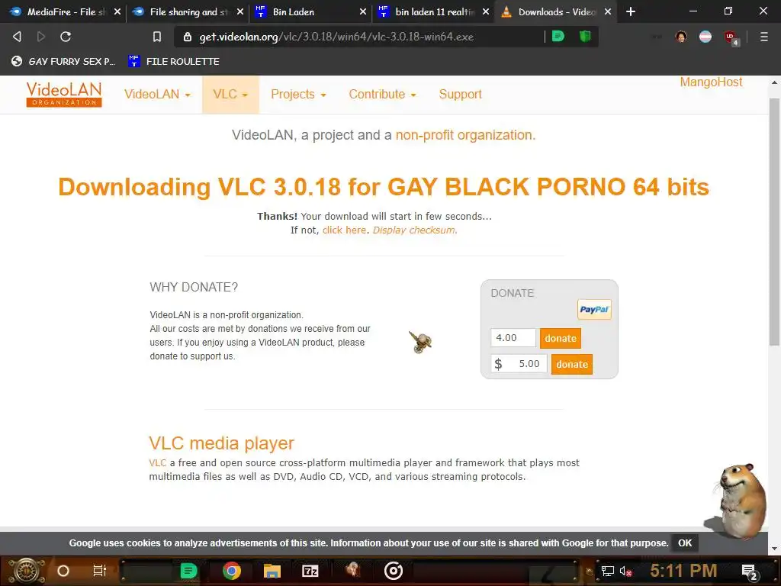Close the MediaFire - File tab
The image size is (781, 586).
pos(117,11)
